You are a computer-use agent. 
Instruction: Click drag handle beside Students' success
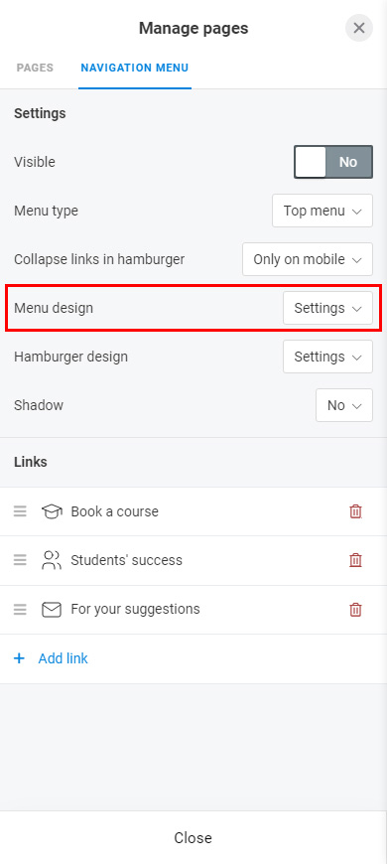click(x=21, y=560)
